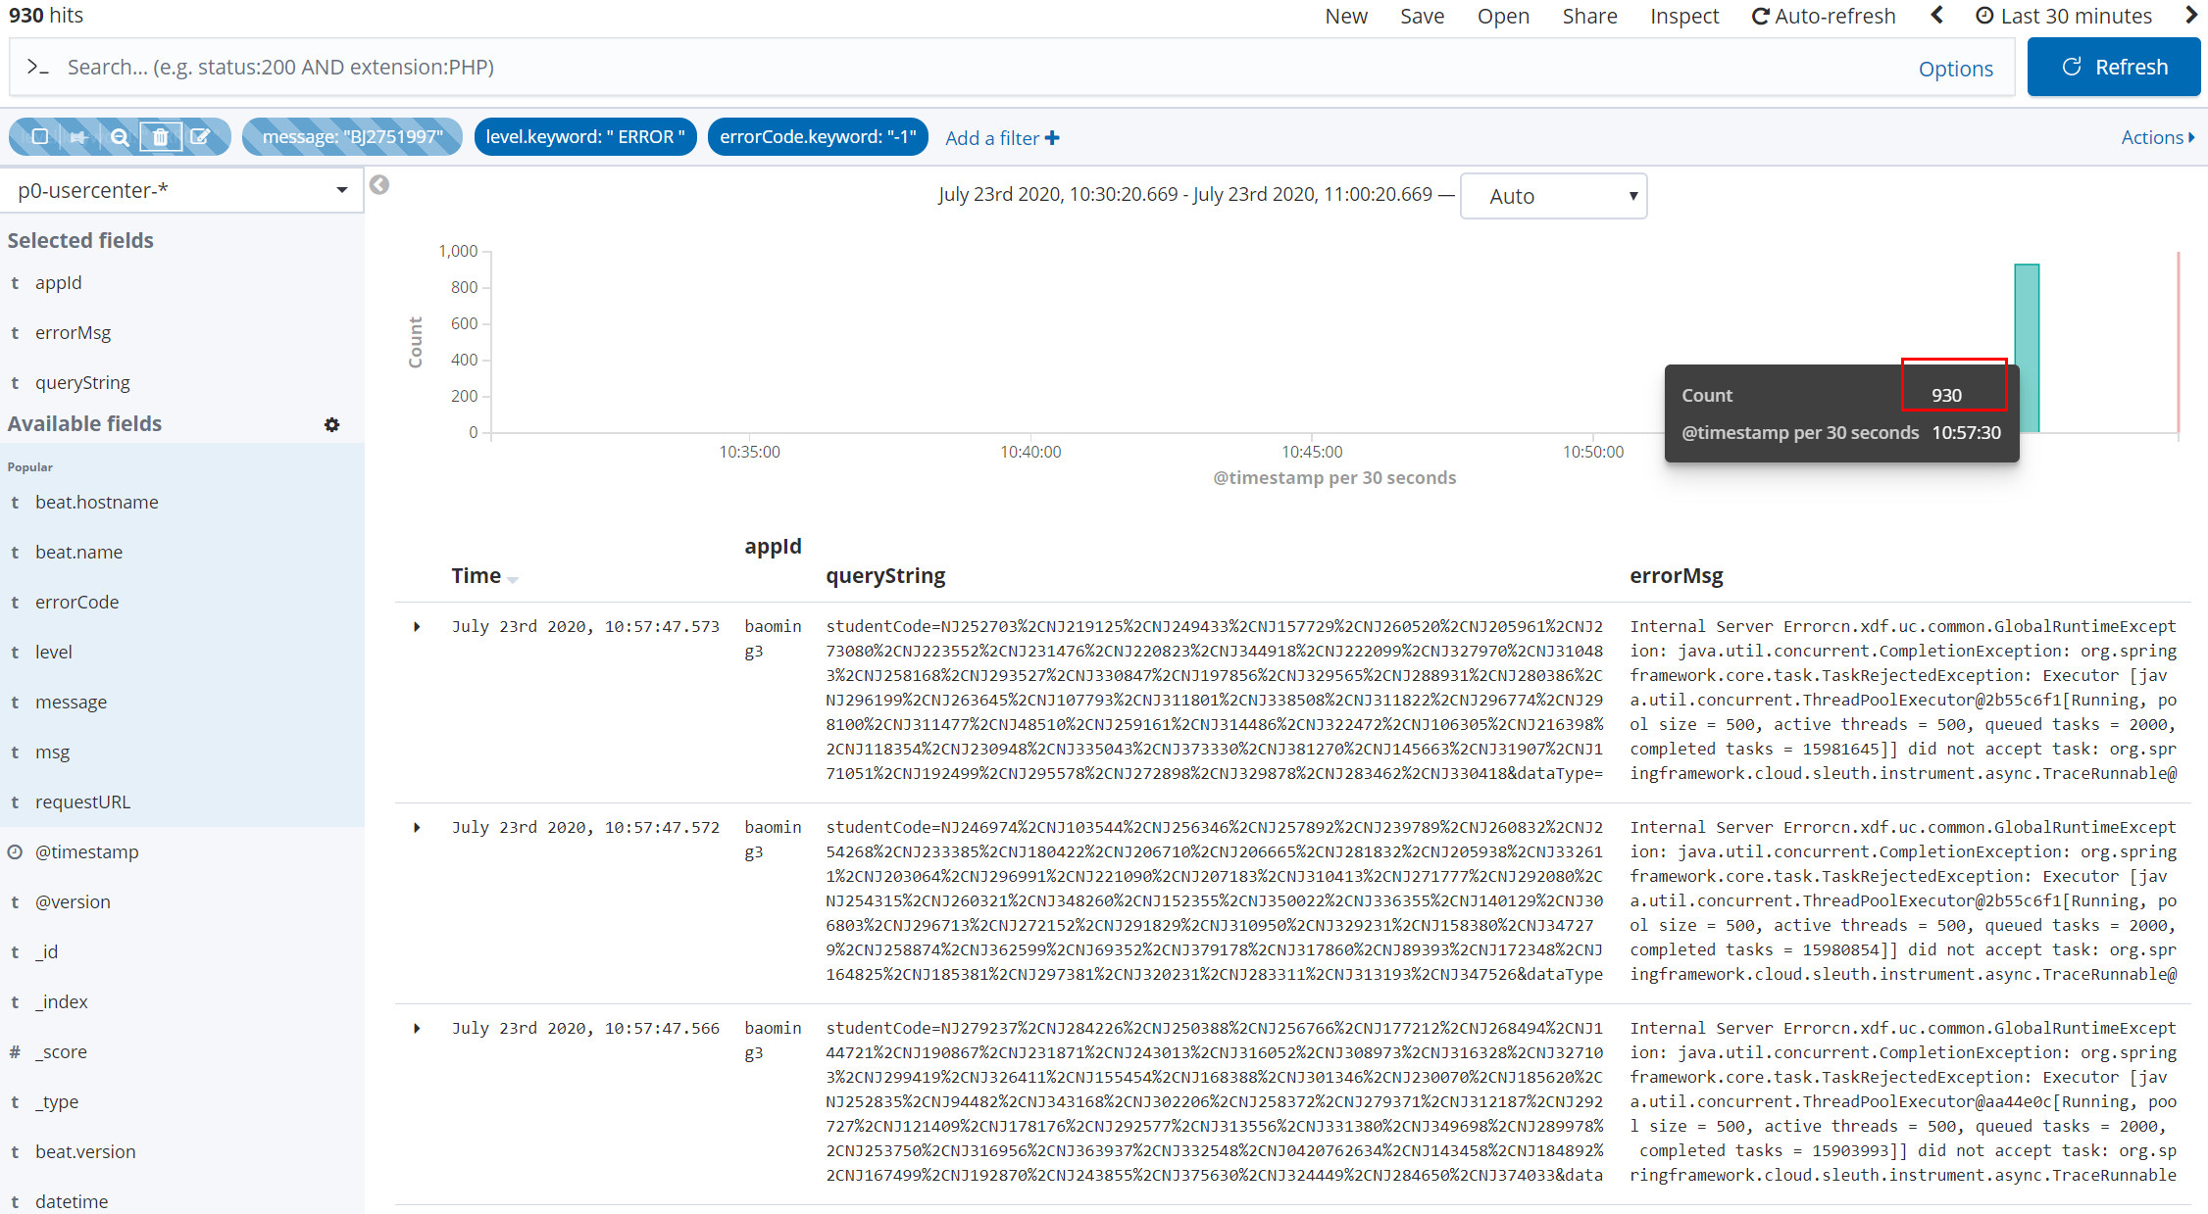Open the Share menu item
Screen dimensions: 2208x1214
[x=1589, y=16]
